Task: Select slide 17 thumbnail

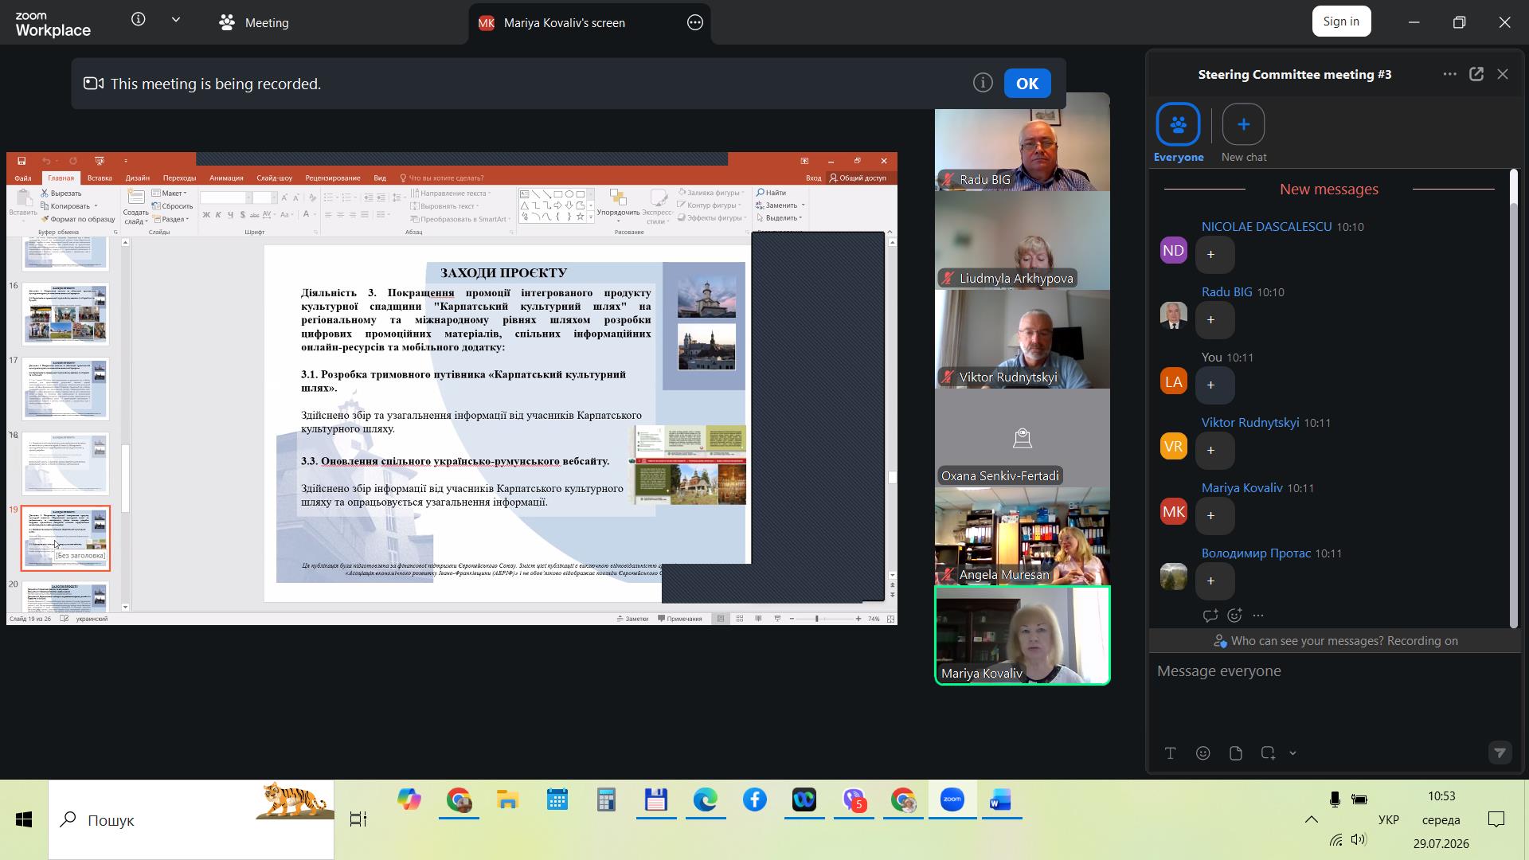Action: click(x=65, y=389)
